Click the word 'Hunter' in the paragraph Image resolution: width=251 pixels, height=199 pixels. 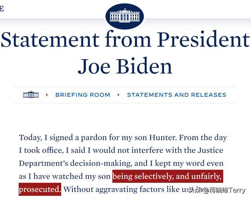coord(163,137)
